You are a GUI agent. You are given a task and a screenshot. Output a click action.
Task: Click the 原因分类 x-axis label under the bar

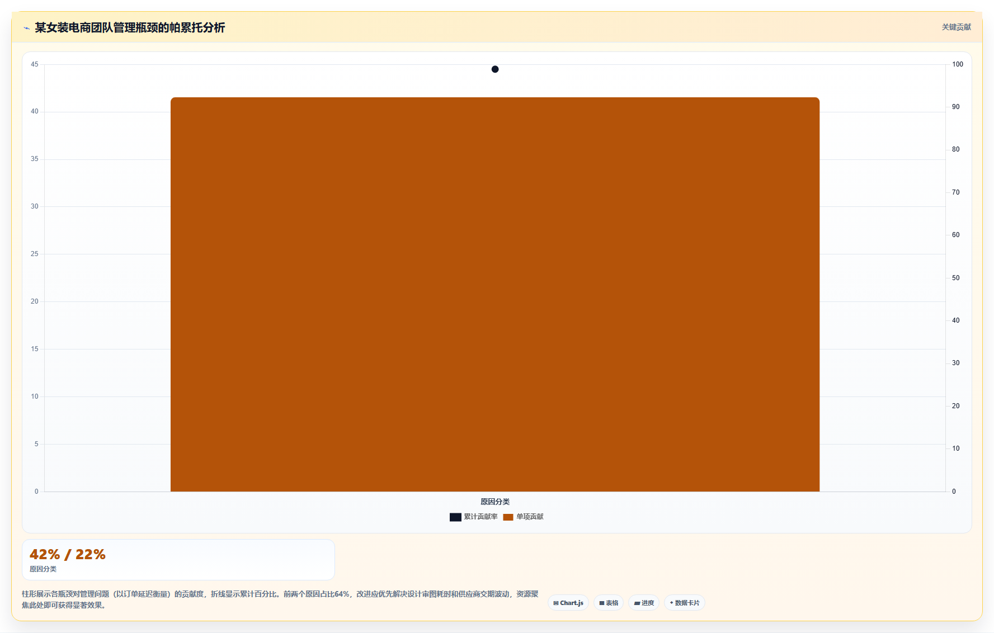[x=495, y=502]
